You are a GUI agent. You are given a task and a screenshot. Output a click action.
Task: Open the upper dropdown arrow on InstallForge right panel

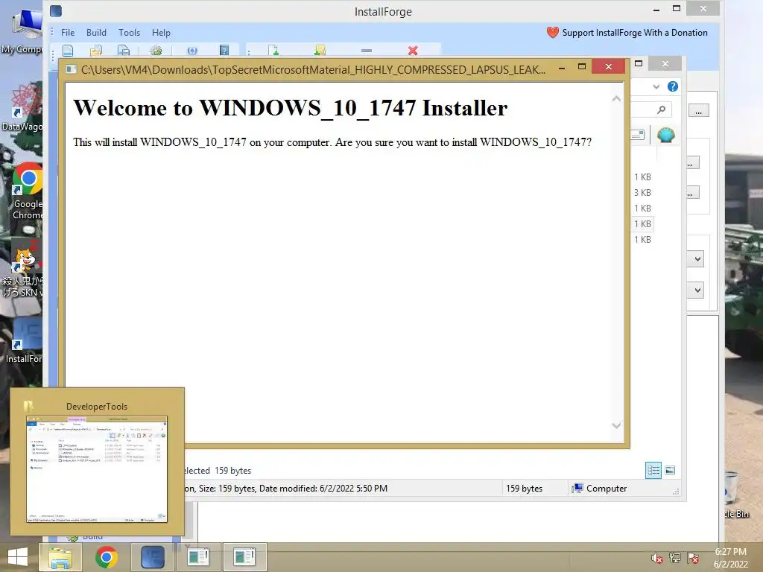(697, 258)
